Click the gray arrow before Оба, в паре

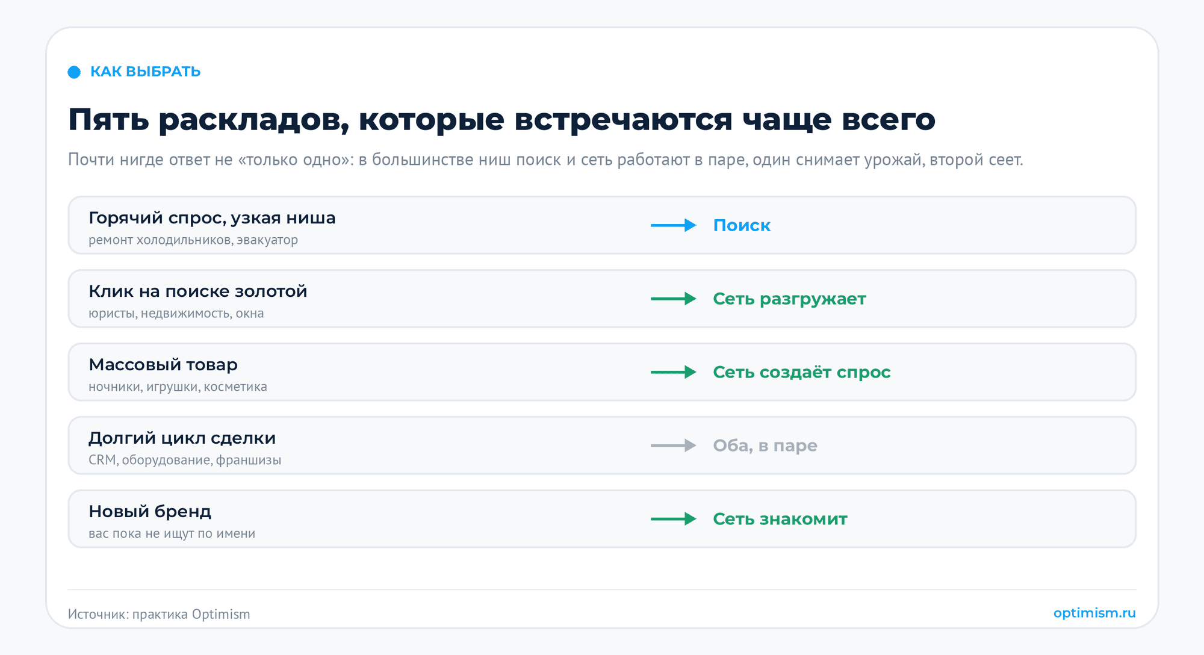pos(673,445)
